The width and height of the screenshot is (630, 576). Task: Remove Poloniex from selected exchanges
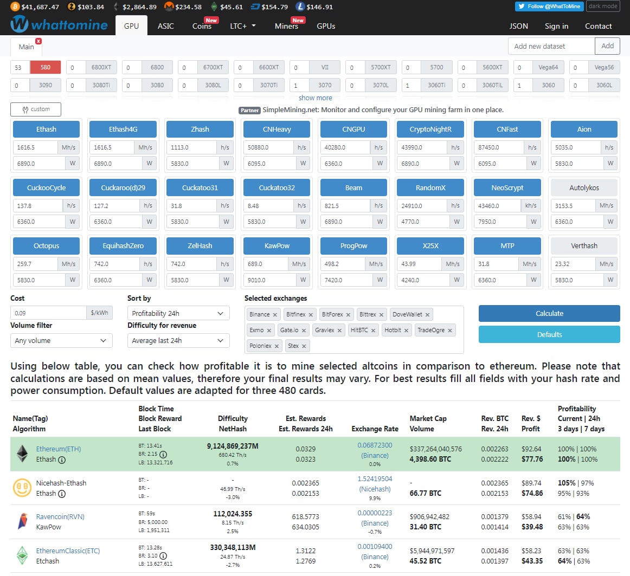(277, 346)
